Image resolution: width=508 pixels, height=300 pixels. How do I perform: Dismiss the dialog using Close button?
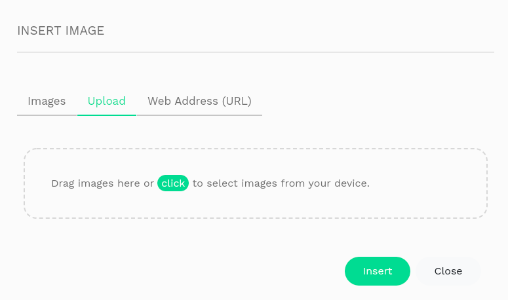point(448,271)
